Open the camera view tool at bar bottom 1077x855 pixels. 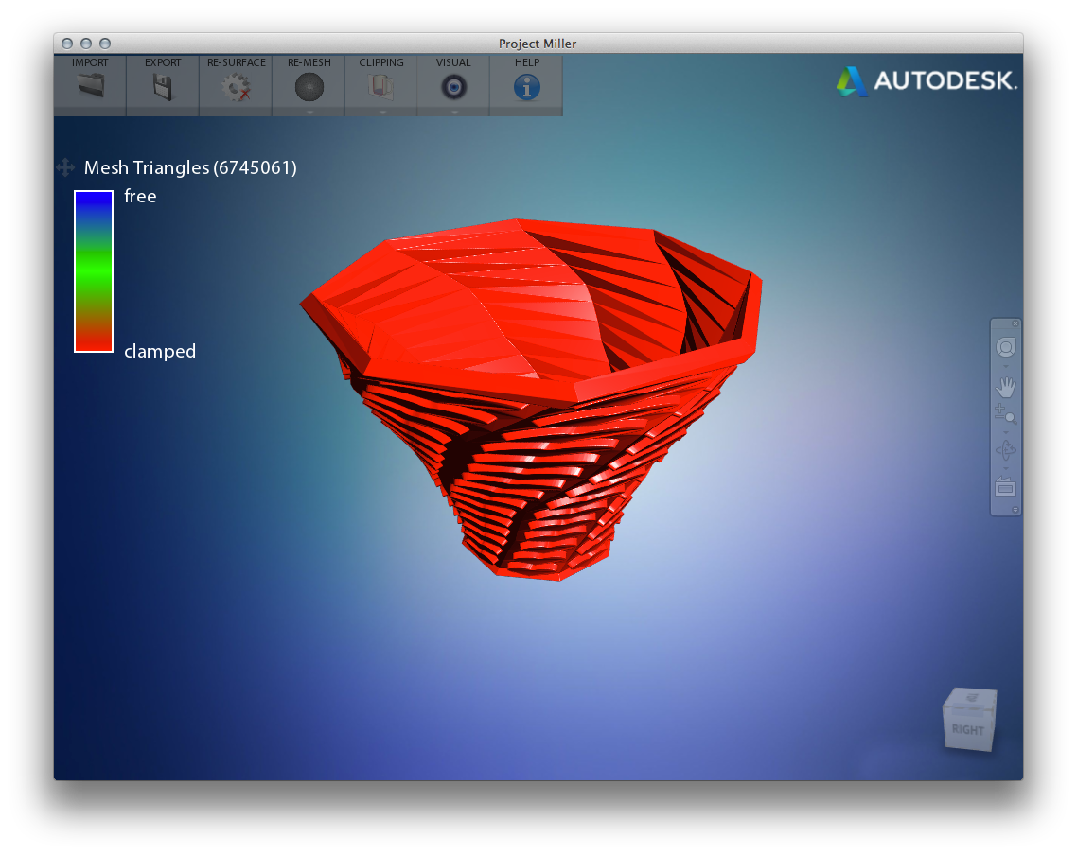tap(1005, 488)
